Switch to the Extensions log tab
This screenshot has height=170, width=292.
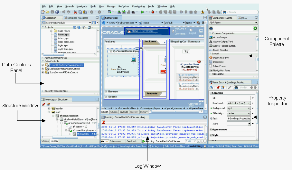point(115,142)
